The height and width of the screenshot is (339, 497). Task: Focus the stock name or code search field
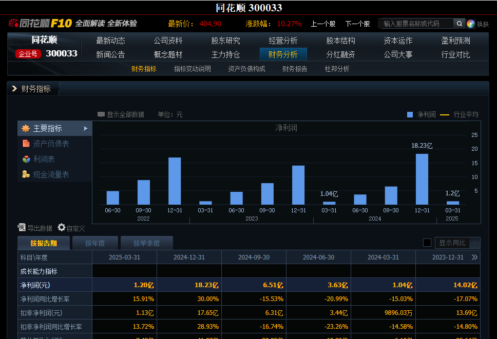click(417, 24)
